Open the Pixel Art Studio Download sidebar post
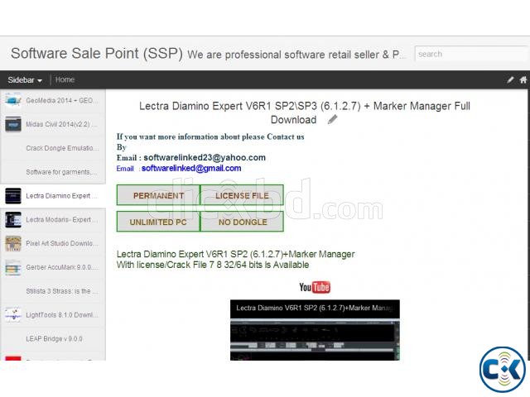The image size is (530, 397). click(x=53, y=243)
